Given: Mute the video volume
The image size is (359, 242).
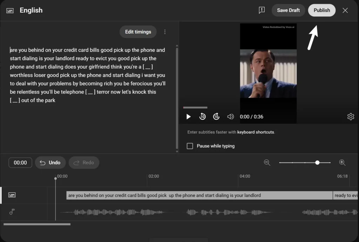Looking at the screenshot, I should tap(230, 117).
